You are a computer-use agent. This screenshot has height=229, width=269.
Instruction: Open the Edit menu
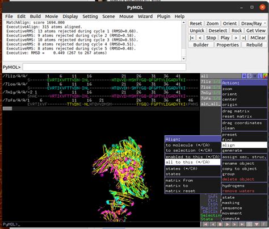(21, 16)
